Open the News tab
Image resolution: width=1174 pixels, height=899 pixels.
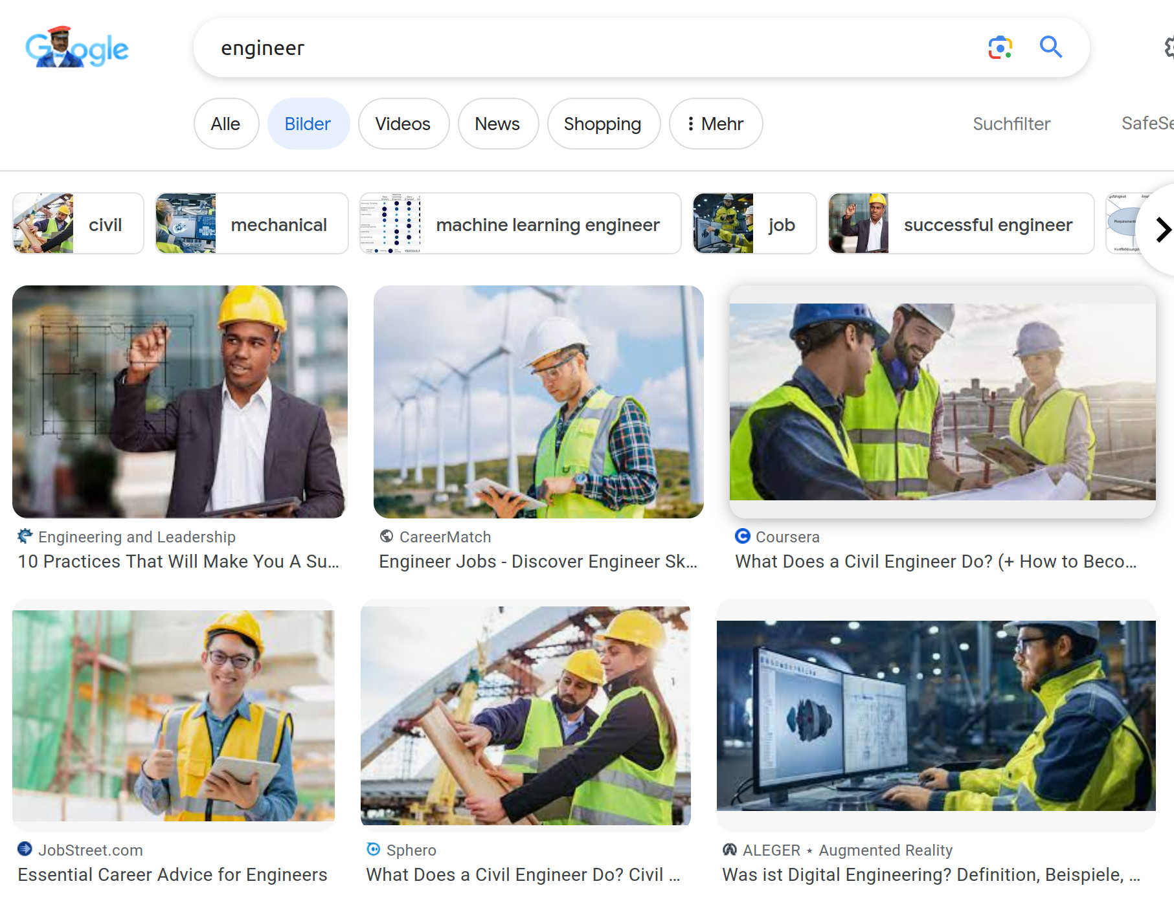[497, 124]
